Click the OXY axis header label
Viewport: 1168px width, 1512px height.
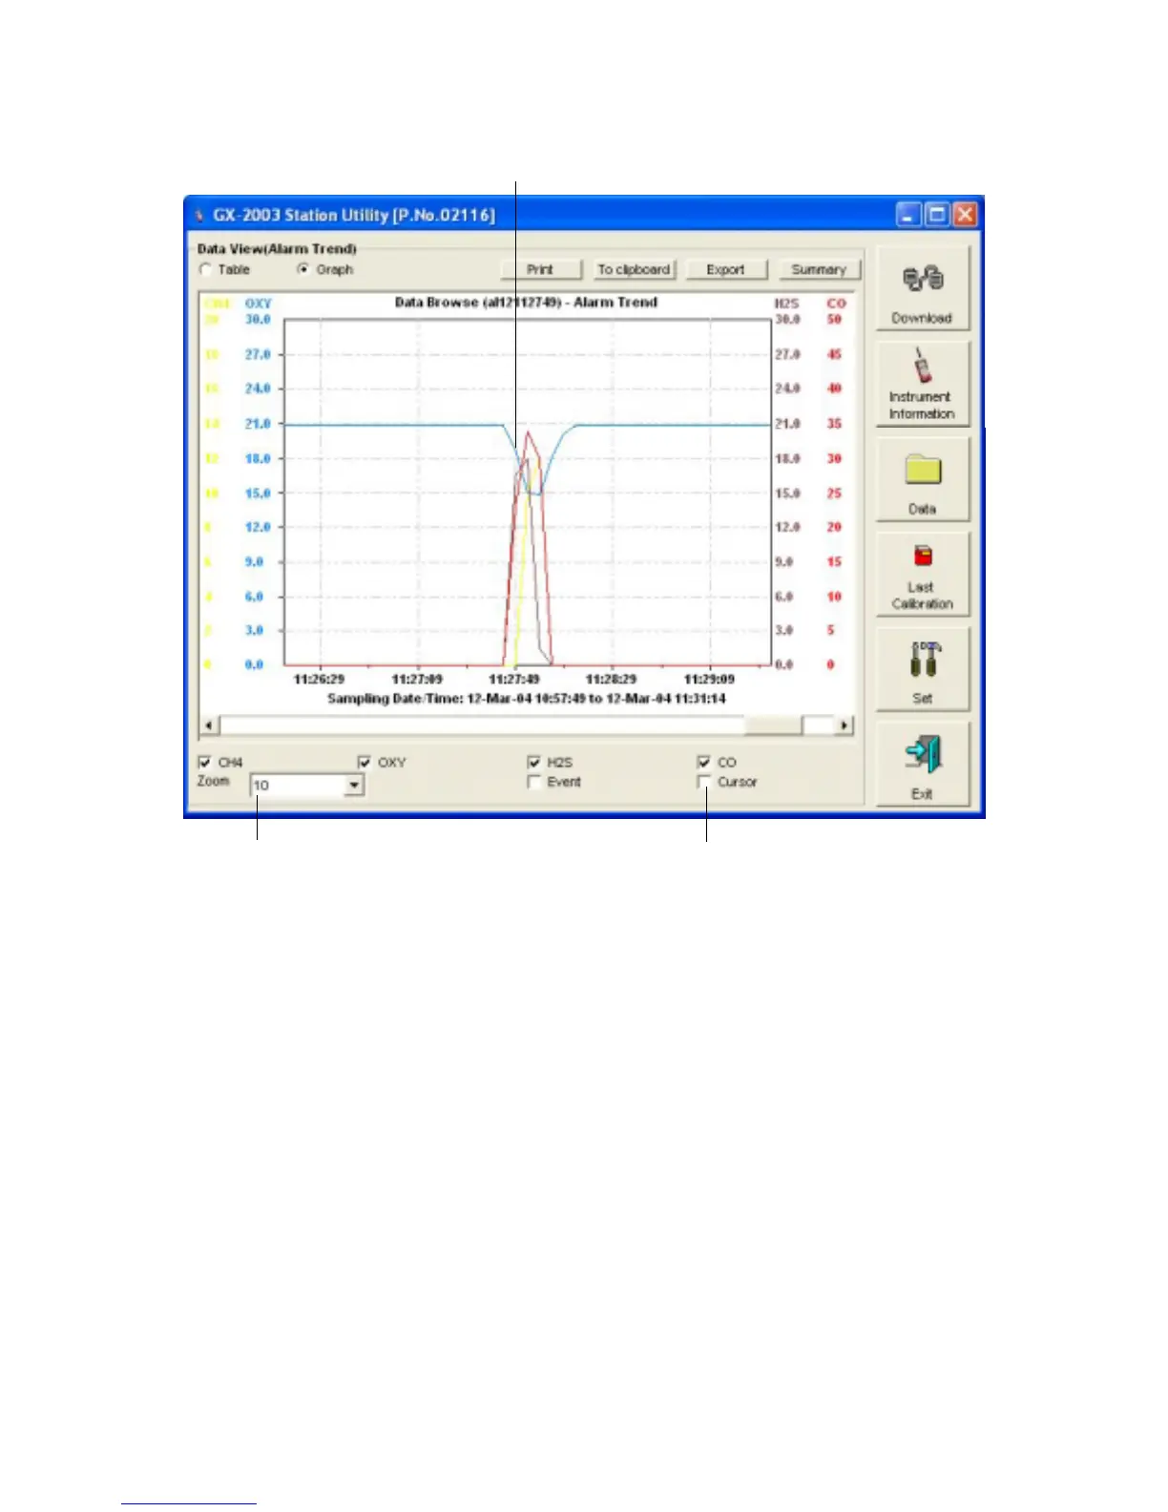pyautogui.click(x=259, y=304)
